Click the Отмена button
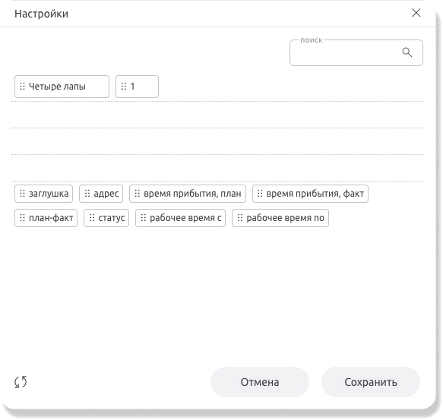The image size is (443, 420). [260, 382]
